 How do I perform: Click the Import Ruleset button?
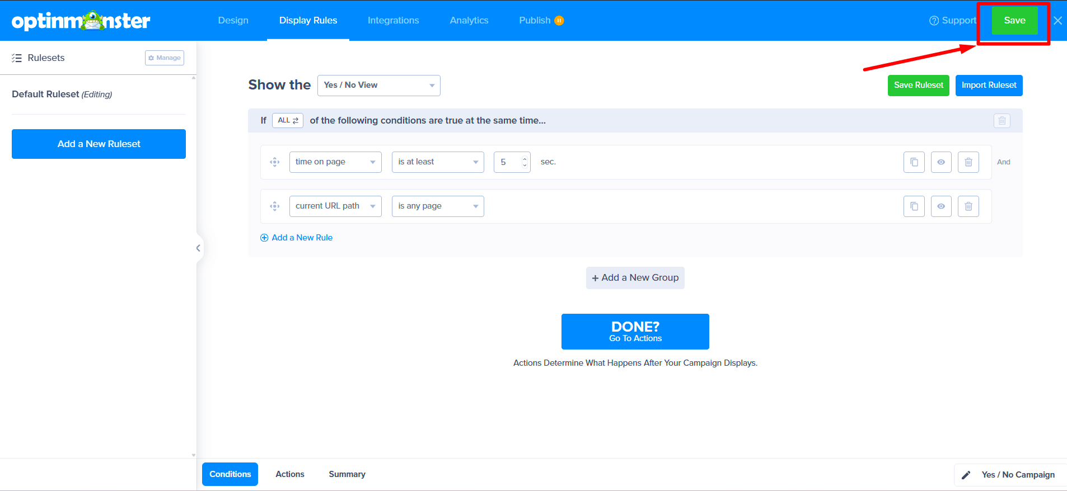pos(989,86)
